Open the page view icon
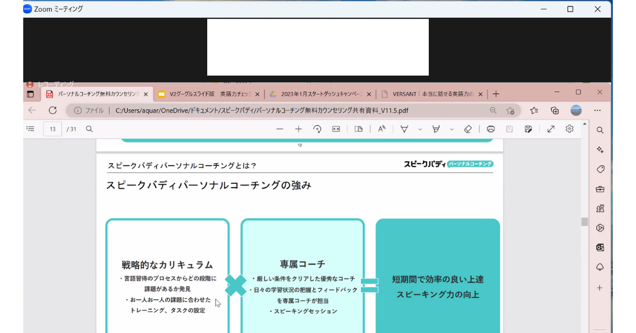Image resolution: width=636 pixels, height=333 pixels. tap(359, 129)
